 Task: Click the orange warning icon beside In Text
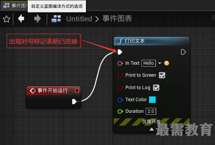point(167,63)
